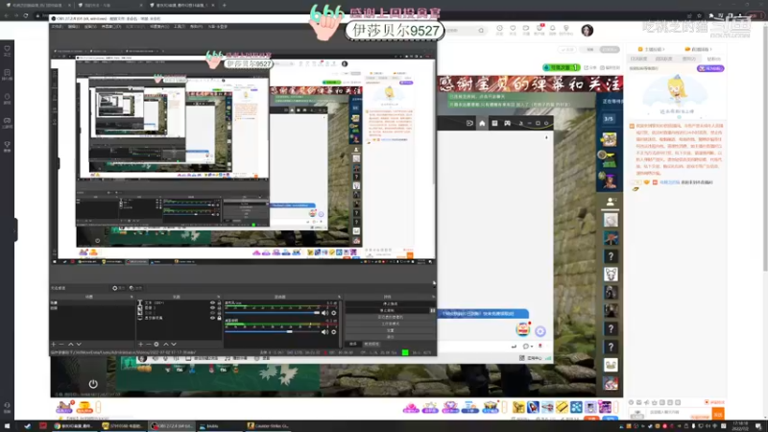Click the Studio Mode button in OBS Controls
Image resolution: width=768 pixels, height=432 pixels.
click(390, 324)
